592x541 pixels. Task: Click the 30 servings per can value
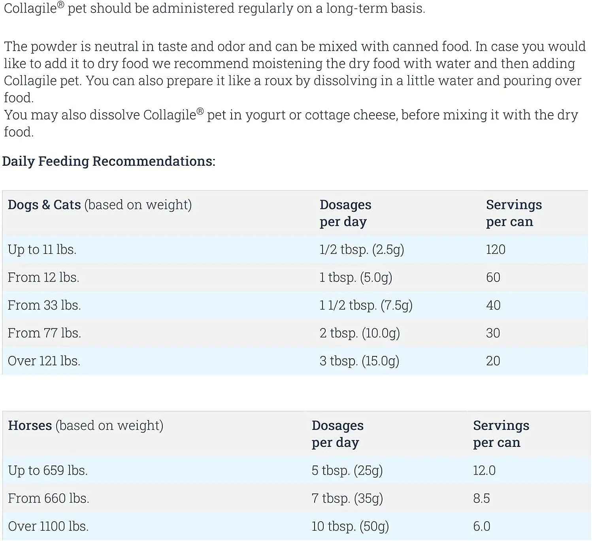pyautogui.click(x=493, y=333)
